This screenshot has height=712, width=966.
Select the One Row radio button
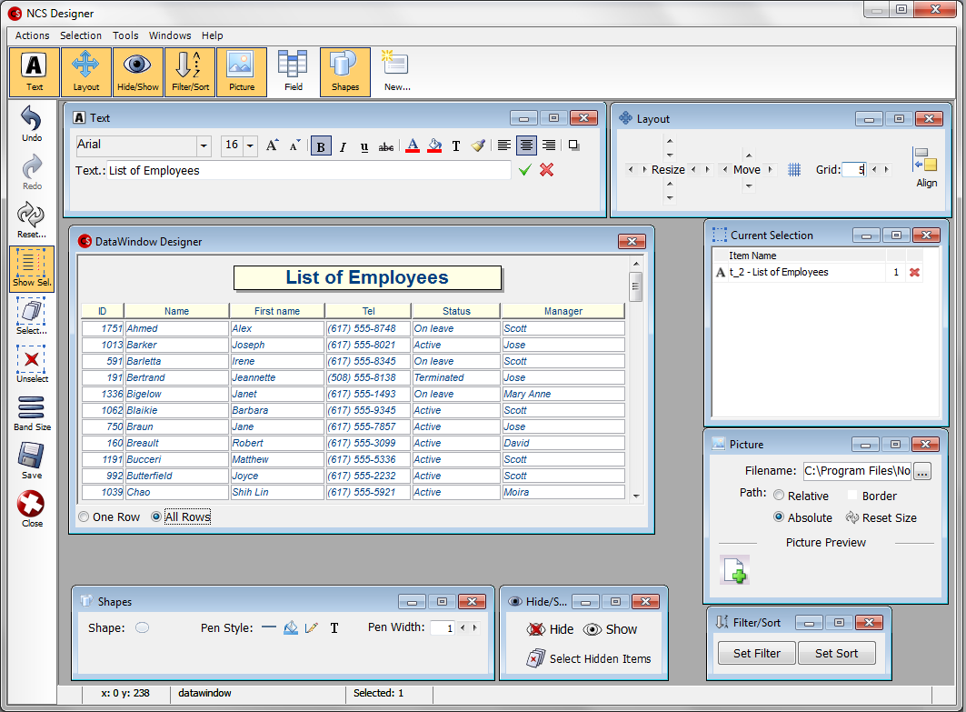click(84, 517)
